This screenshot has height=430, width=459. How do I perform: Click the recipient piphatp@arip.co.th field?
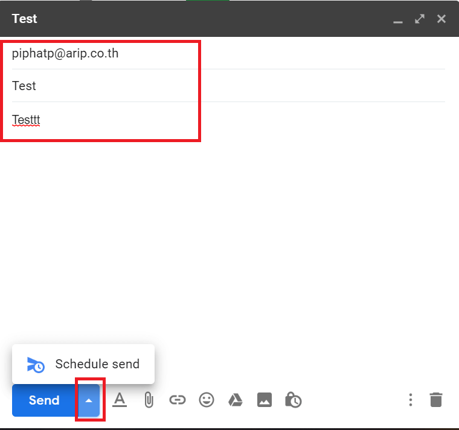click(x=228, y=53)
